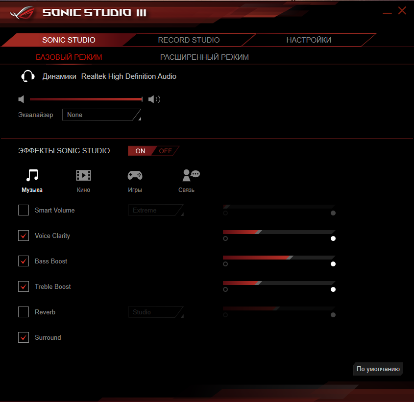This screenshot has height=402, width=414.
Task: Uncheck the Voice Clarity checkbox
Action: click(24, 236)
